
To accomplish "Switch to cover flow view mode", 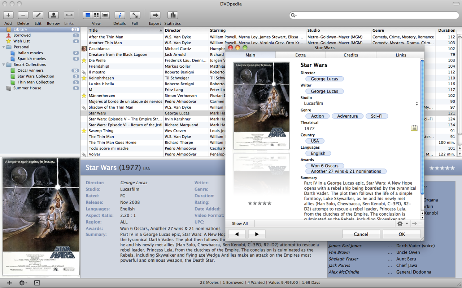I will (105, 15).
